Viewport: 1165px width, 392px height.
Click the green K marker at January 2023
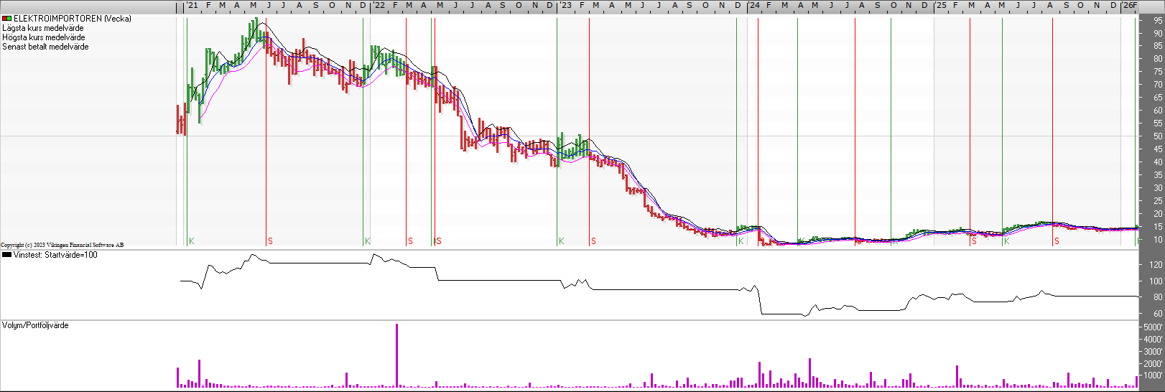coord(561,241)
